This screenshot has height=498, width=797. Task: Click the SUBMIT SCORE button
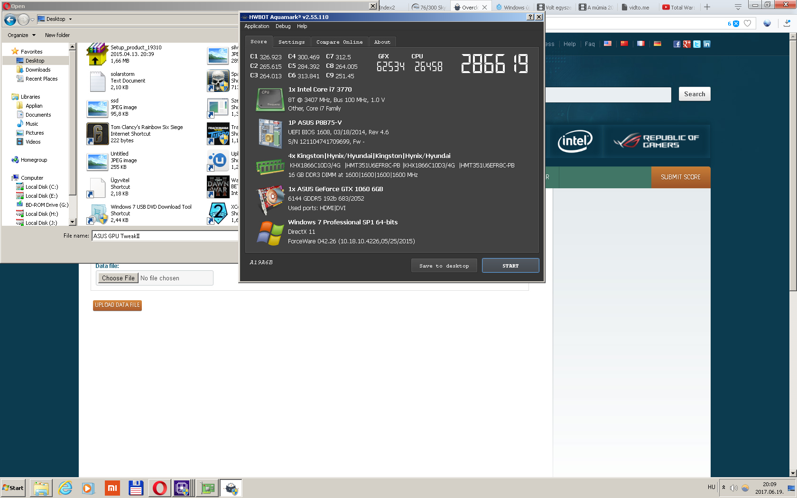(681, 177)
